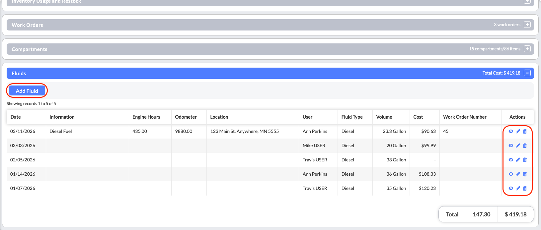541x230 pixels.
Task: View the 02/05/2026 fluid record
Action: (x=511, y=160)
